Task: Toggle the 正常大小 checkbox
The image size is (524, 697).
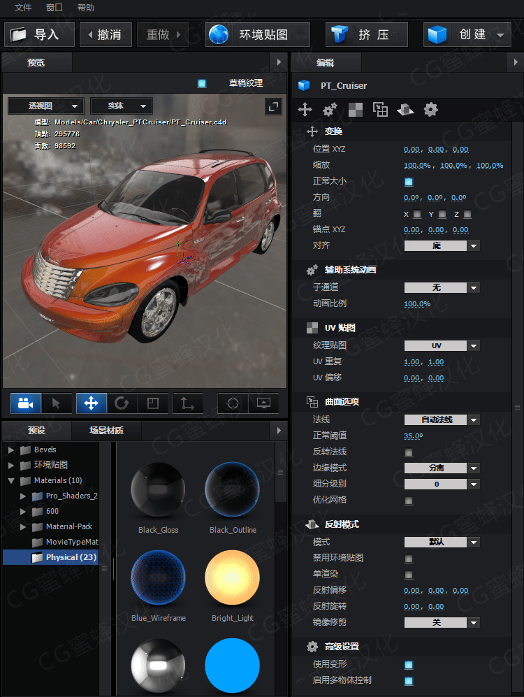Action: 409,181
